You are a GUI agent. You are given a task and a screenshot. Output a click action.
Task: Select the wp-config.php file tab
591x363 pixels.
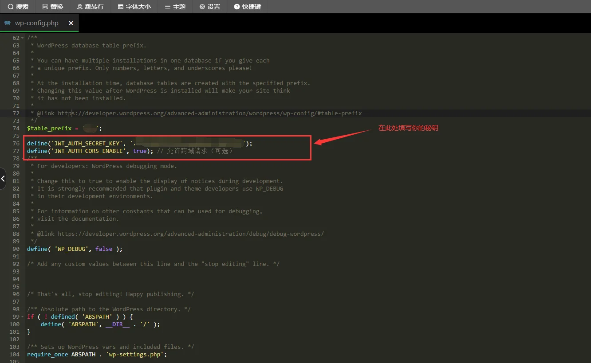tap(36, 23)
